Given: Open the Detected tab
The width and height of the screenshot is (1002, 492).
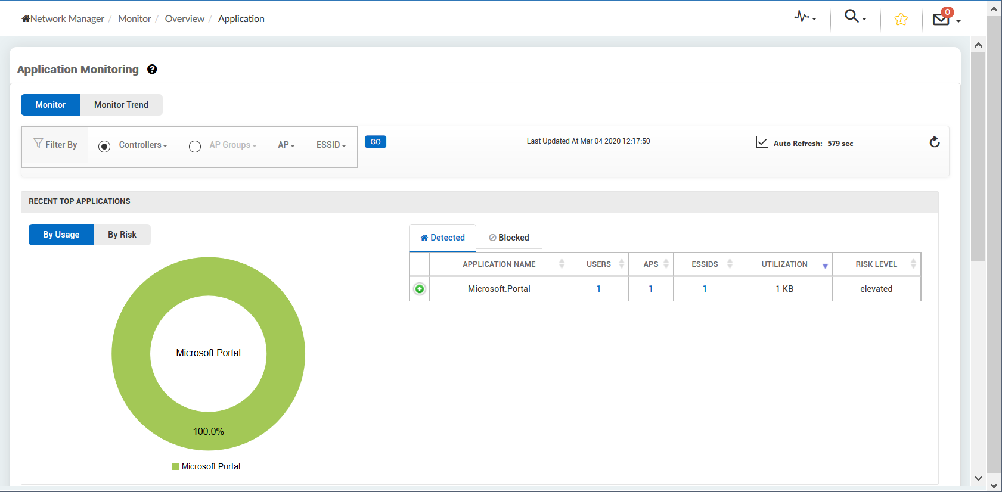Looking at the screenshot, I should (442, 238).
